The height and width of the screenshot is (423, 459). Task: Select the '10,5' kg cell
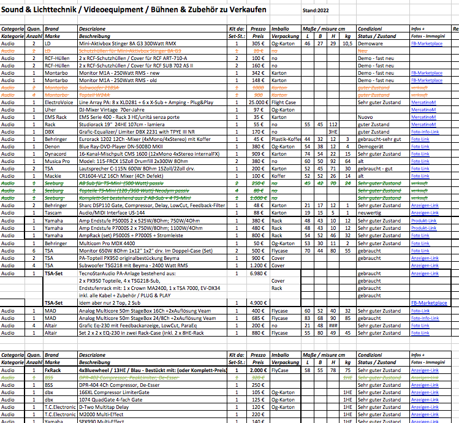coord(347,44)
